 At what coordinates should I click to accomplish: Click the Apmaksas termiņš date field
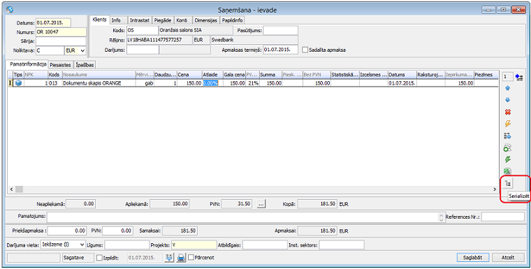click(280, 50)
